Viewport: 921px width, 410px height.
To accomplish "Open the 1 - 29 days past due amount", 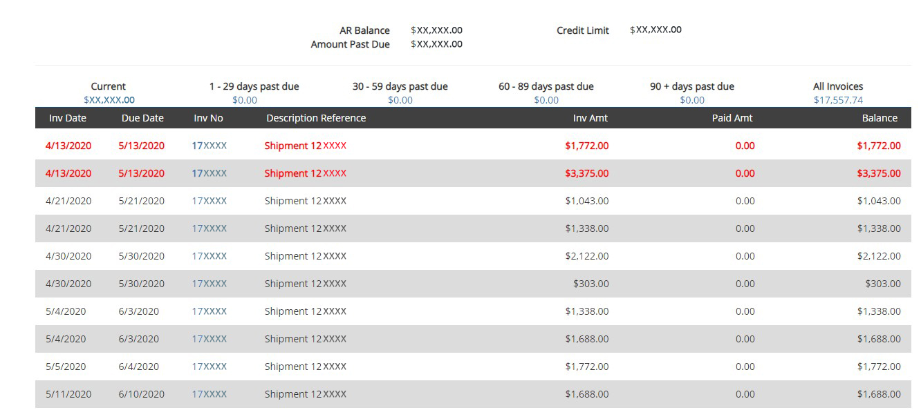I will click(243, 99).
